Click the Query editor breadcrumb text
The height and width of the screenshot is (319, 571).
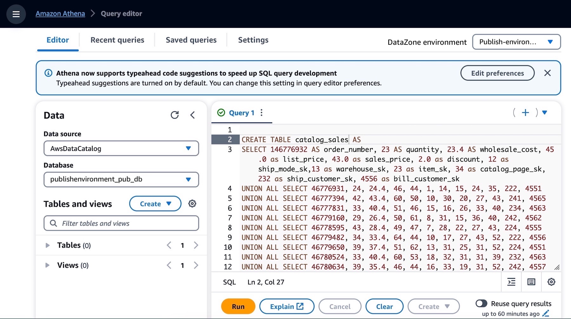click(121, 14)
